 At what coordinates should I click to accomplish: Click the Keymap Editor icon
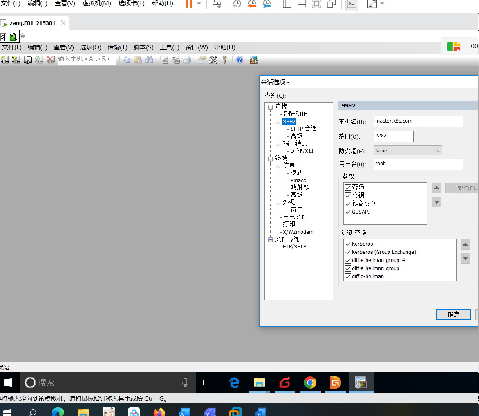(213, 60)
